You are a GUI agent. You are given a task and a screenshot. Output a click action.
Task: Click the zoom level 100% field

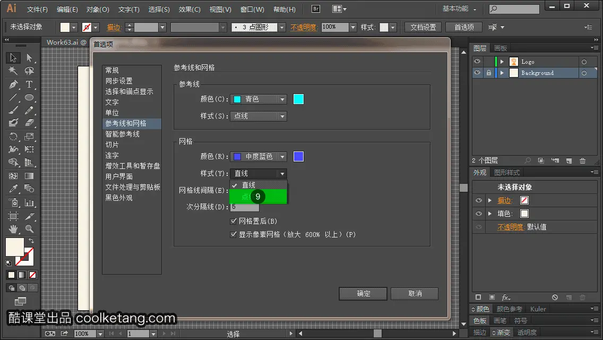85,334
